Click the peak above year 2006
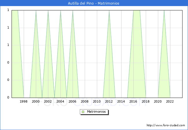 (x=73, y=11)
